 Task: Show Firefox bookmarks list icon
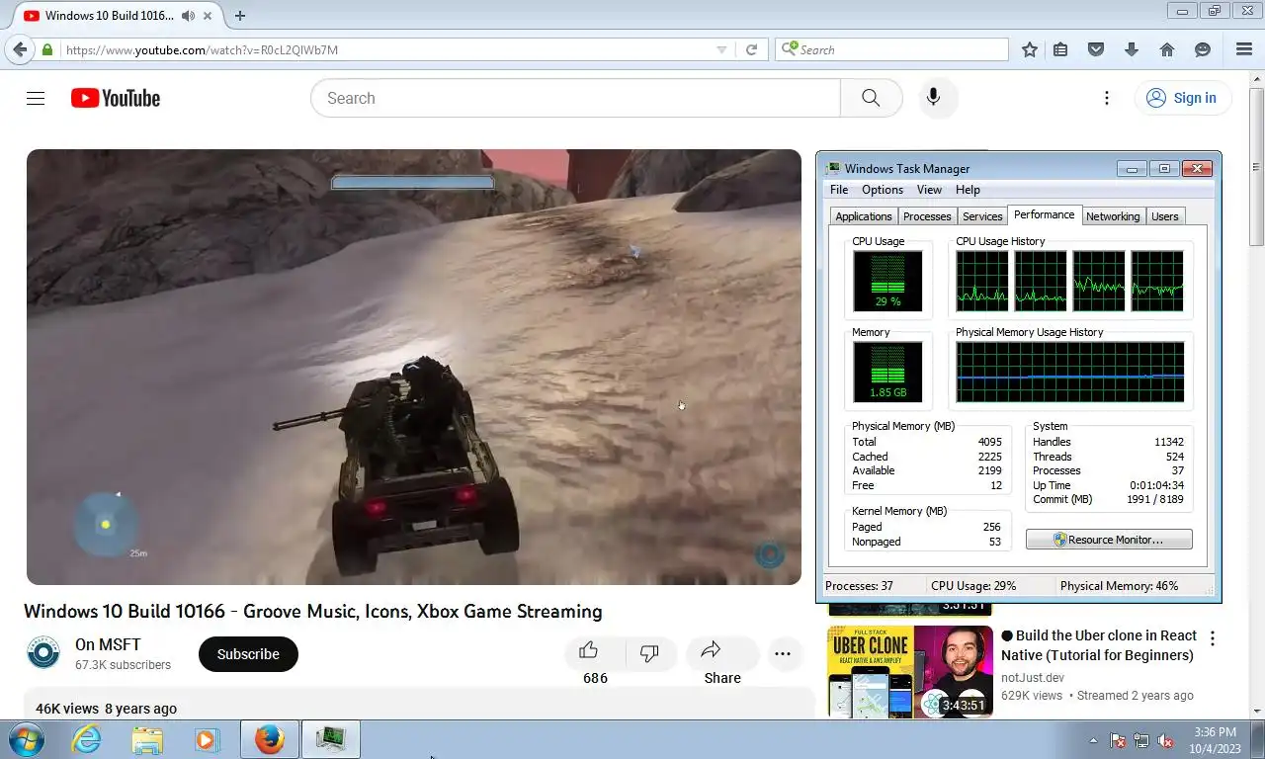click(1060, 49)
